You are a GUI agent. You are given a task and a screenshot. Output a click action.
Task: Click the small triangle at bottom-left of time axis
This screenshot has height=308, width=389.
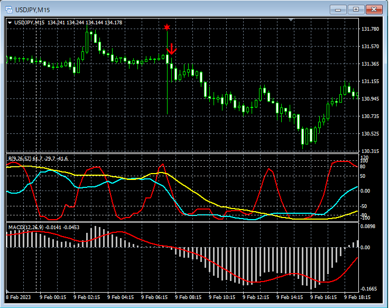8,292
